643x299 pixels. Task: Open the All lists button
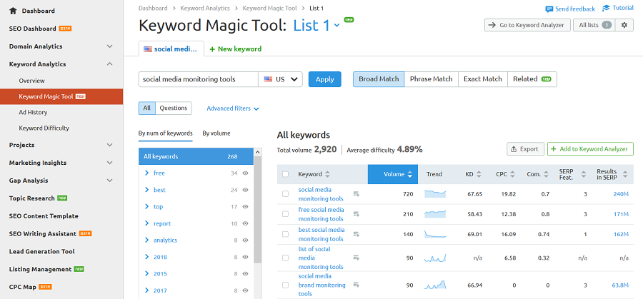(x=594, y=25)
